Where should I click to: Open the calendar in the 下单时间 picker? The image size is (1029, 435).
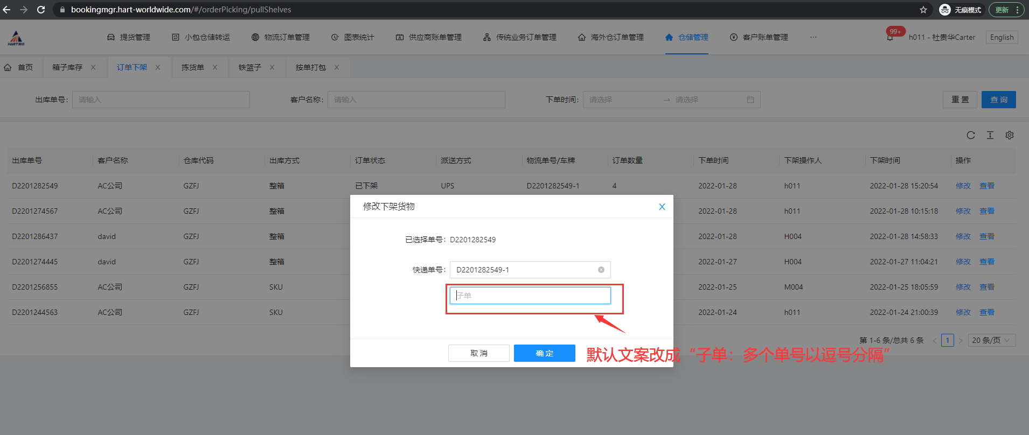point(750,100)
